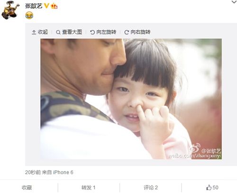The image size is (237, 193).
Task: Add the post to favorites with 收藏
Action: click(x=27, y=187)
